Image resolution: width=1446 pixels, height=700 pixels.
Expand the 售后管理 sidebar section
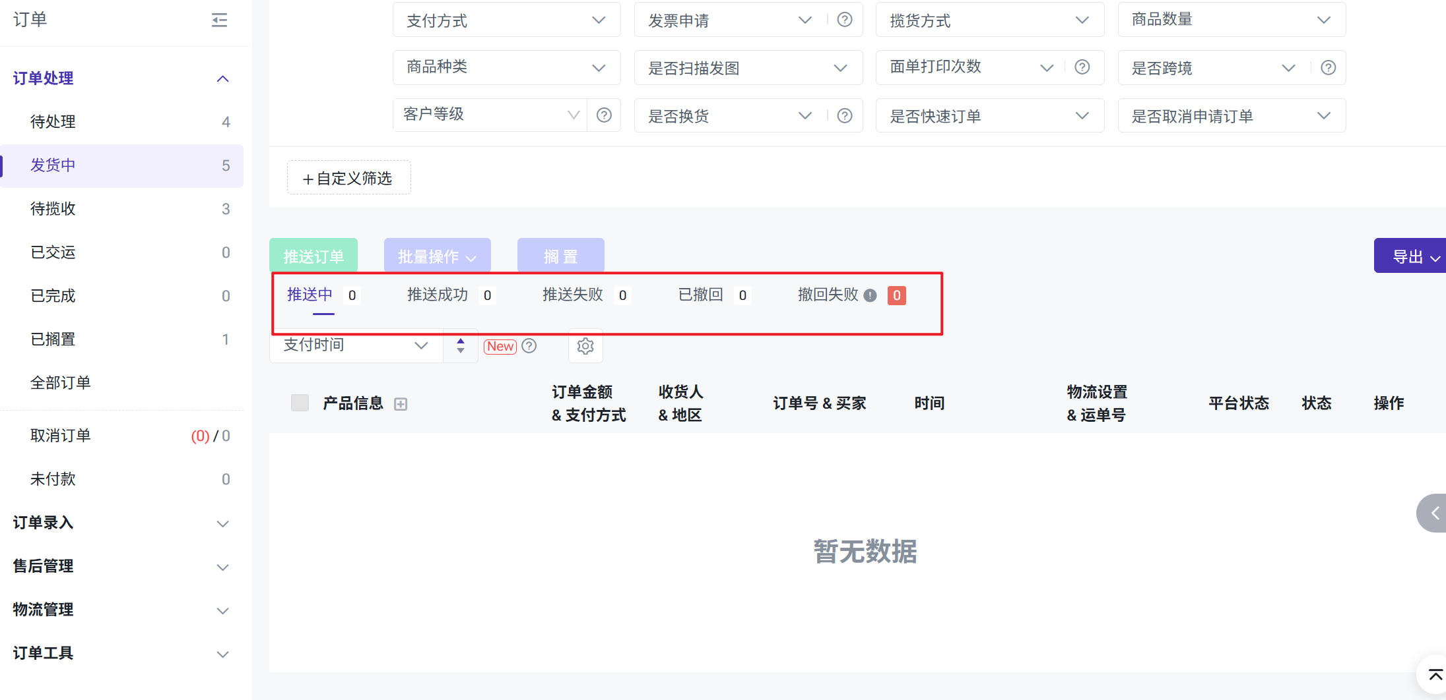pyautogui.click(x=121, y=566)
